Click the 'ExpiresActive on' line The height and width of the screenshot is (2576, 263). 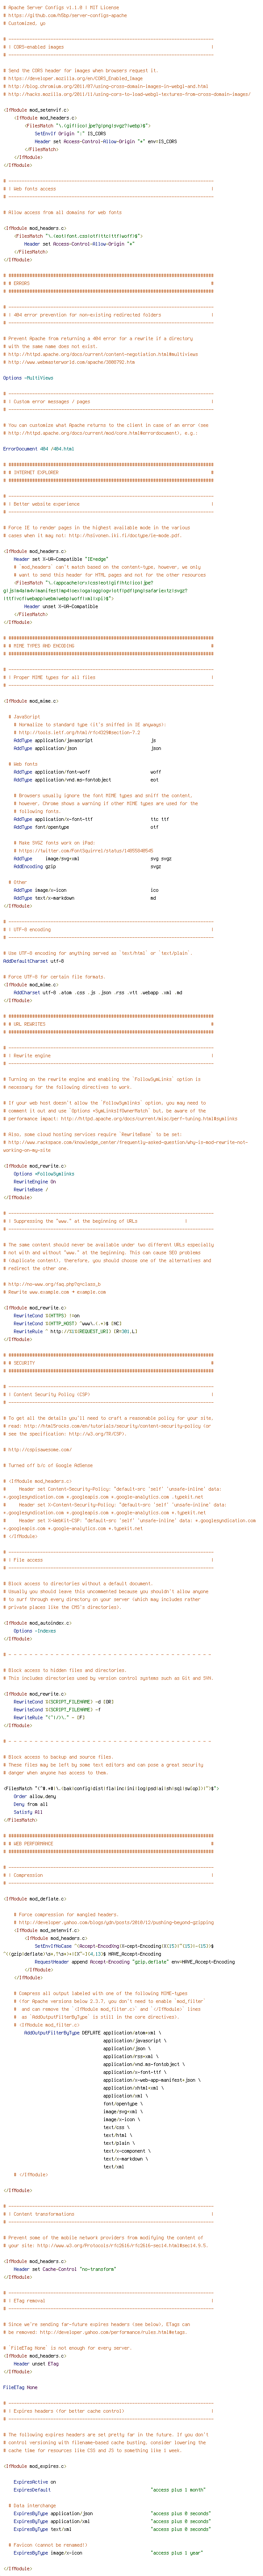[35, 2482]
